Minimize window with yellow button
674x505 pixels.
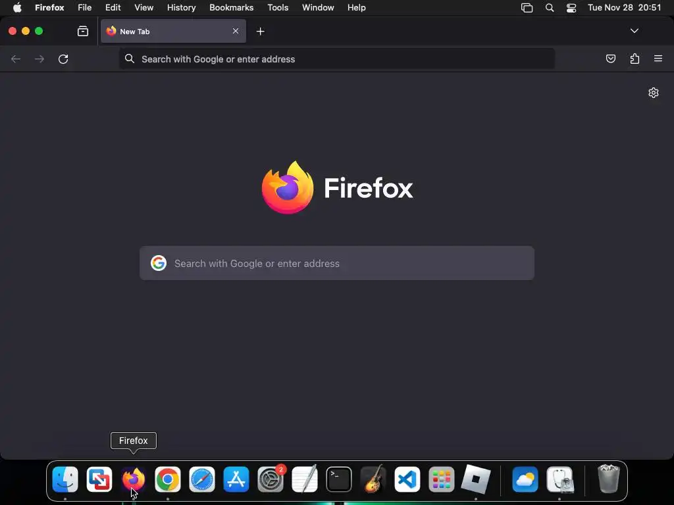(26, 31)
